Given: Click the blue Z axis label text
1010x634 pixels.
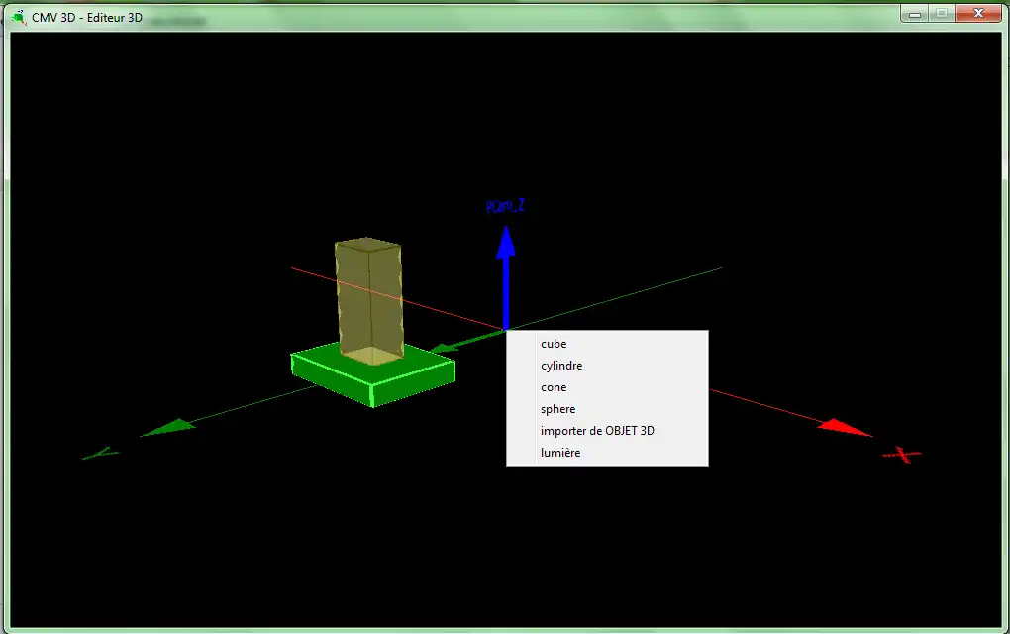Looking at the screenshot, I should (505, 206).
